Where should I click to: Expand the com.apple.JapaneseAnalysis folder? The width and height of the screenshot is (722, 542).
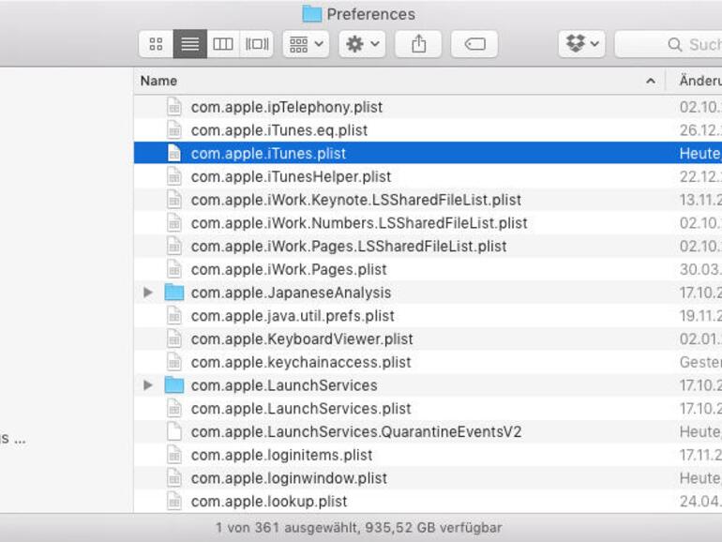click(x=148, y=293)
